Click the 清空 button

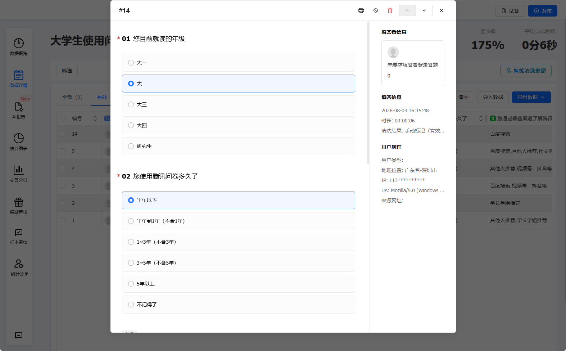pos(463,97)
